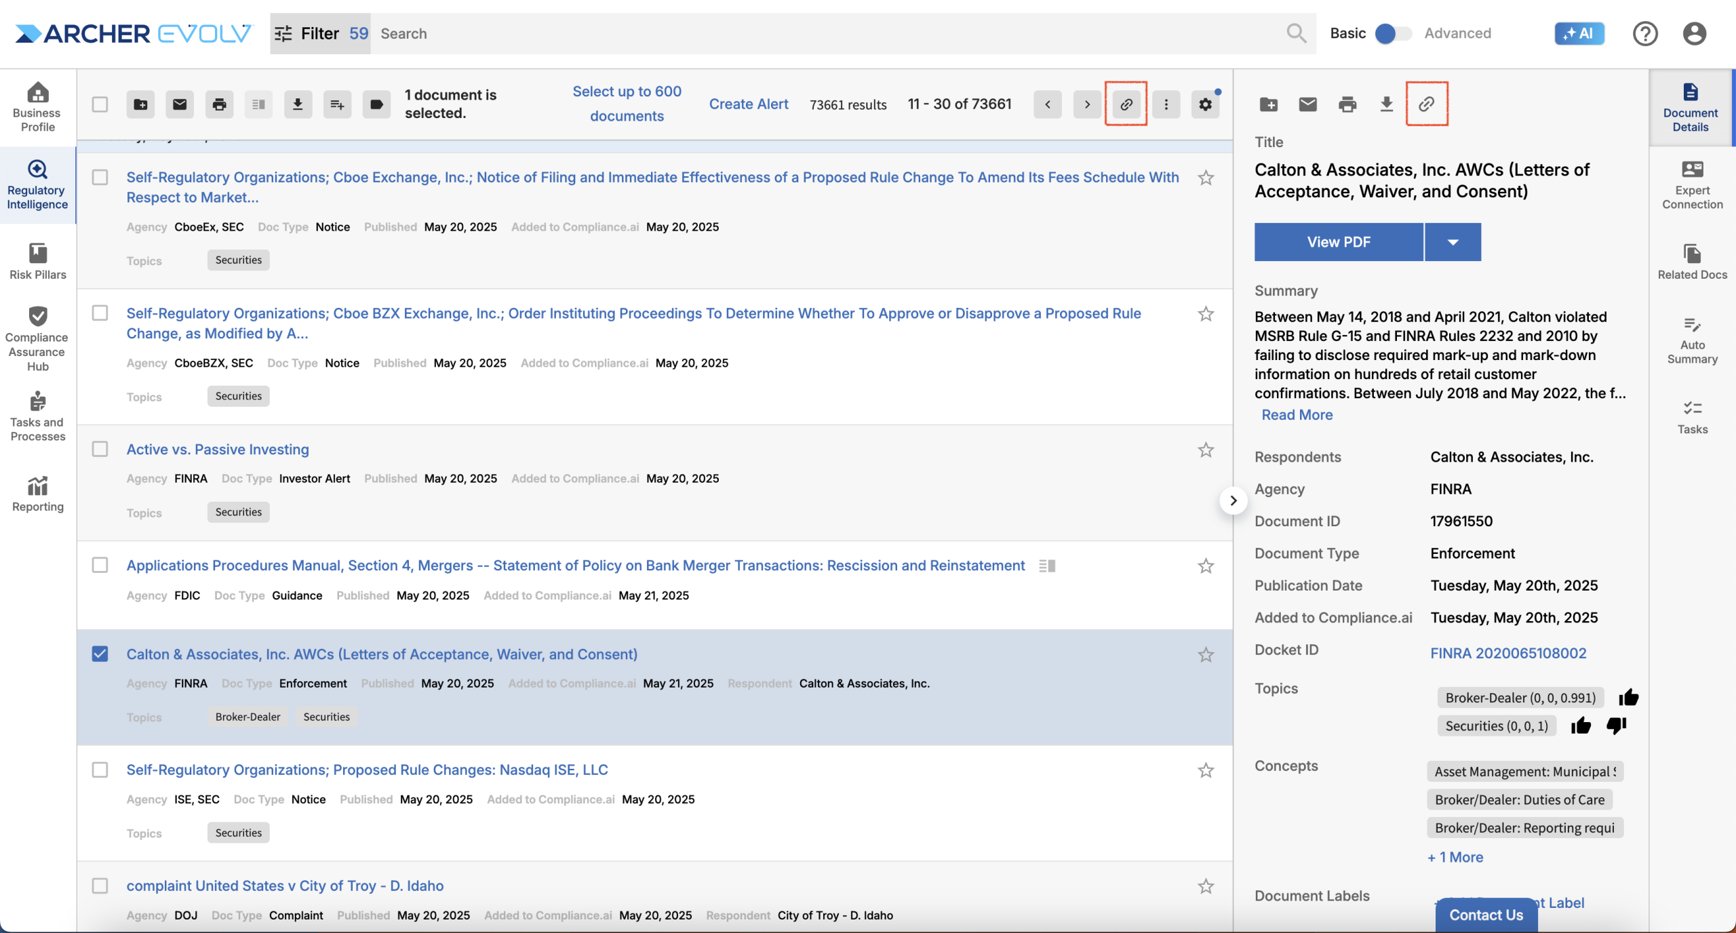Thumbs up the Securities topic

pos(1581,726)
